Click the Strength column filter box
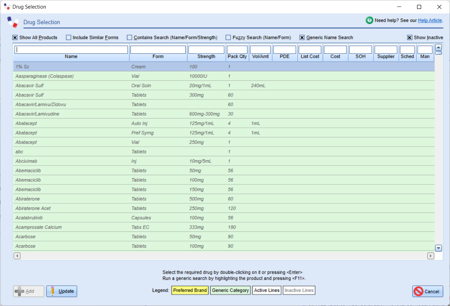 point(206,49)
